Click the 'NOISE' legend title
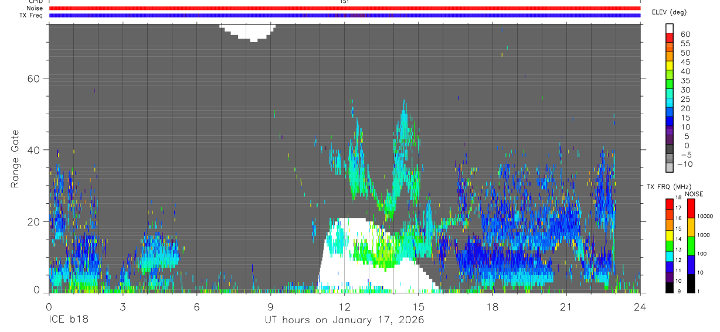This screenshot has height=332, width=720. tap(694, 194)
